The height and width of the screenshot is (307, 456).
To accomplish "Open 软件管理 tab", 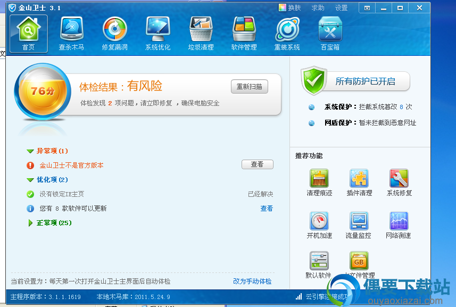I will (x=244, y=34).
